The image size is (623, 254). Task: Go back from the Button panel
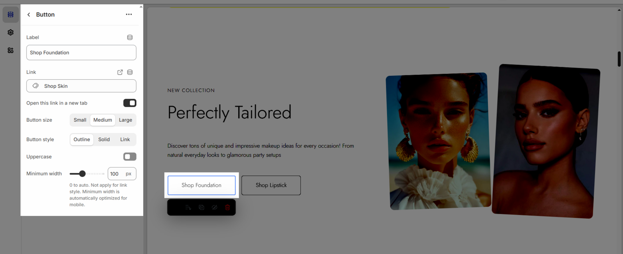[29, 15]
